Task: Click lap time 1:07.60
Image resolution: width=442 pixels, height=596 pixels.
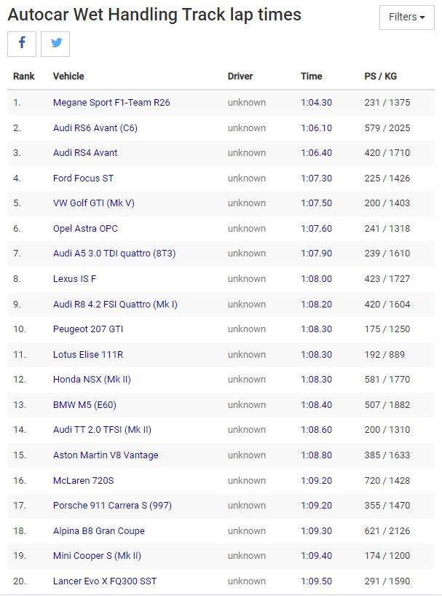Action: click(316, 229)
